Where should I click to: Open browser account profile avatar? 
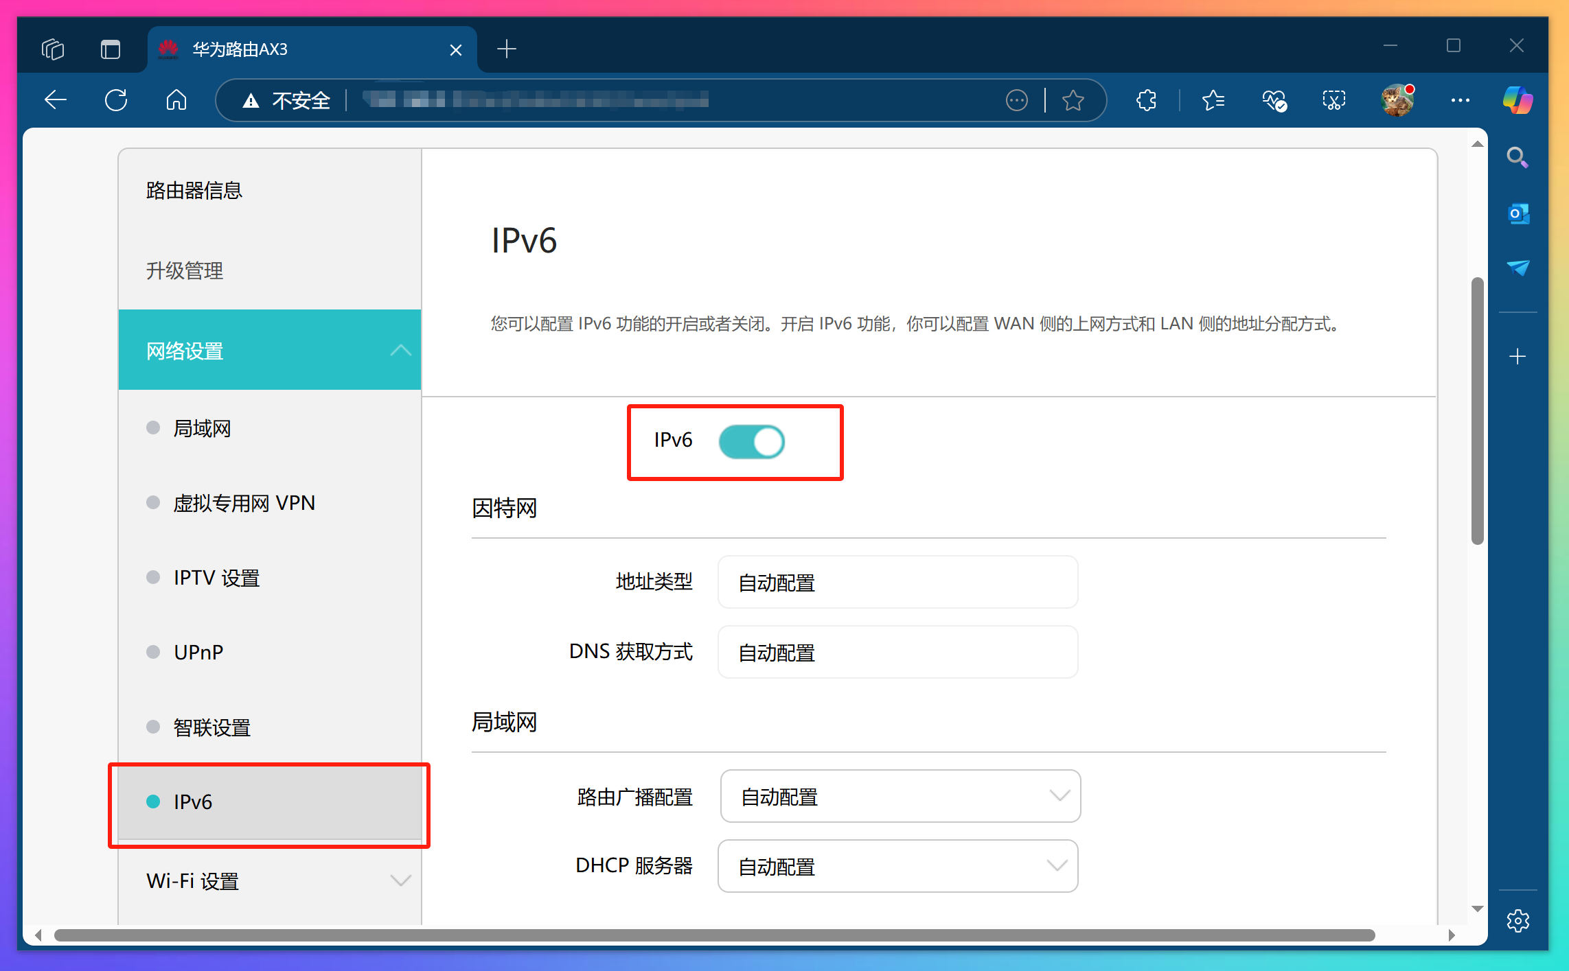click(x=1396, y=100)
